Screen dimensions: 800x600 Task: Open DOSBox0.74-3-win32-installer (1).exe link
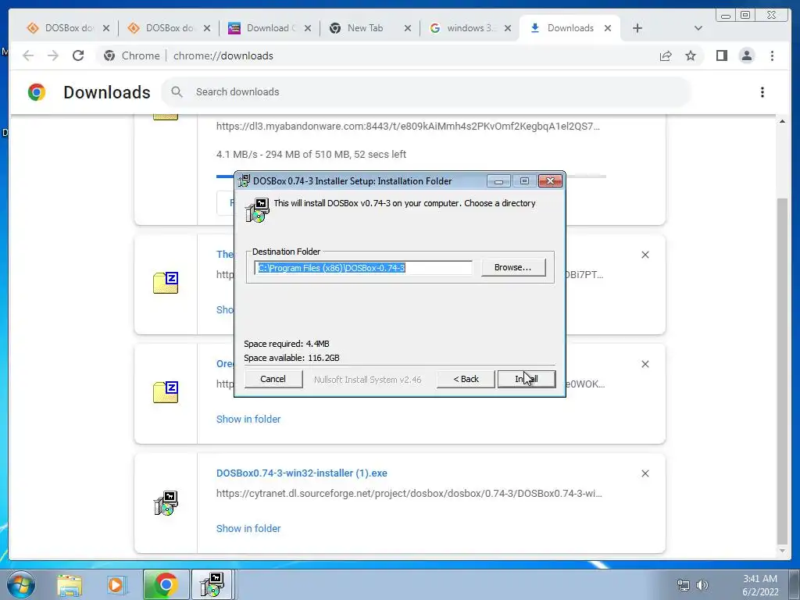(x=302, y=473)
